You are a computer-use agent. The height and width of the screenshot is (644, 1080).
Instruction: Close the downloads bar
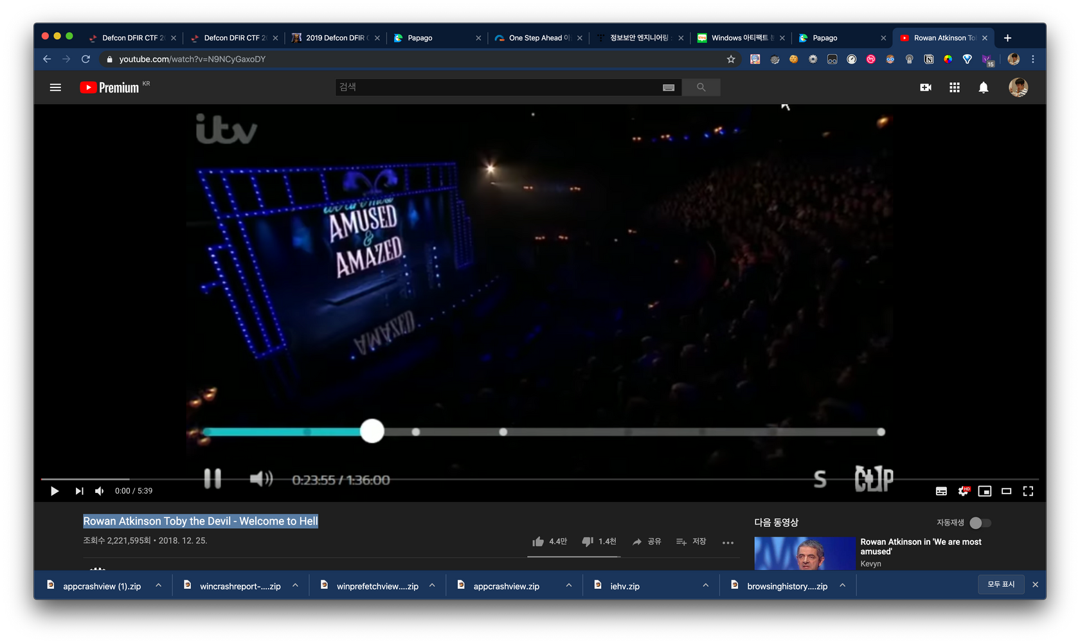point(1035,584)
